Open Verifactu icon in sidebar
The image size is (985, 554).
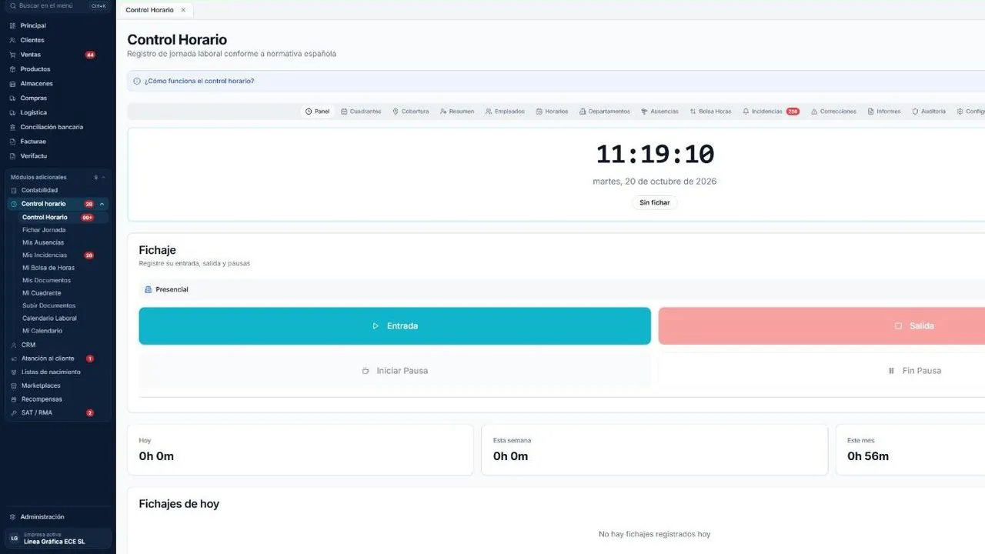pyautogui.click(x=12, y=156)
